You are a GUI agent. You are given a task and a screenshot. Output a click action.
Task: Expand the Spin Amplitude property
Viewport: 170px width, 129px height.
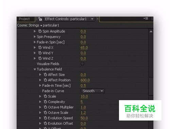[x=35, y=31]
